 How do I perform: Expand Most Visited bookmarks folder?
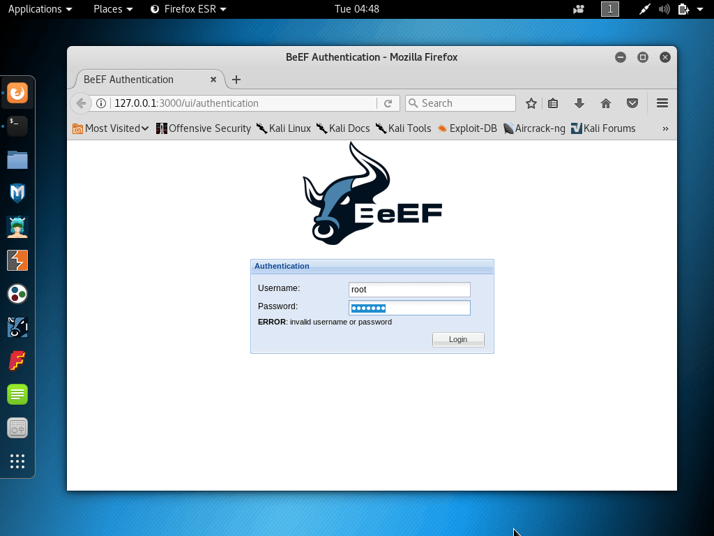coord(111,128)
